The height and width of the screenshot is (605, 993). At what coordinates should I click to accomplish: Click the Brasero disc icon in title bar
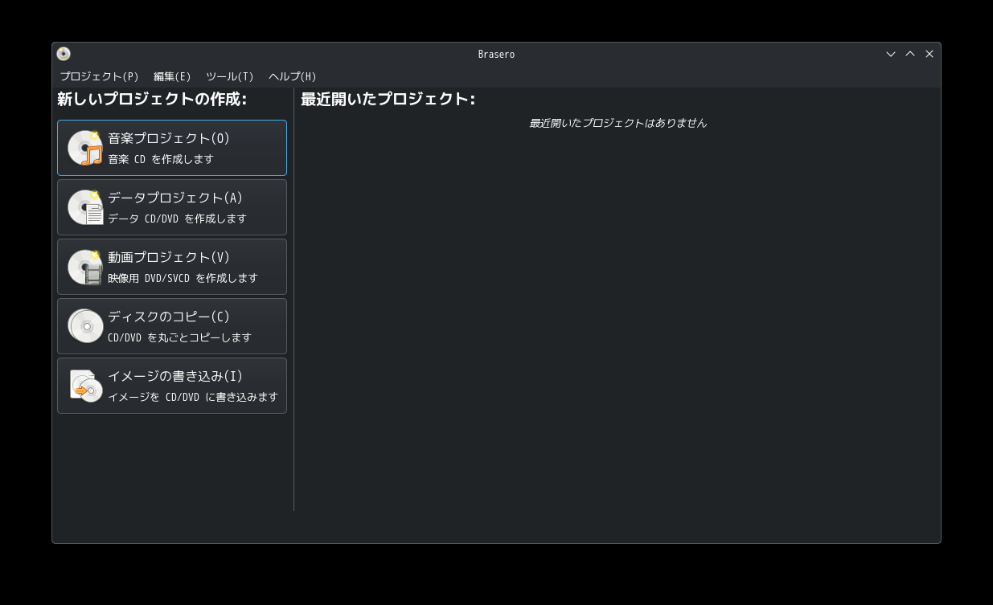(64, 54)
